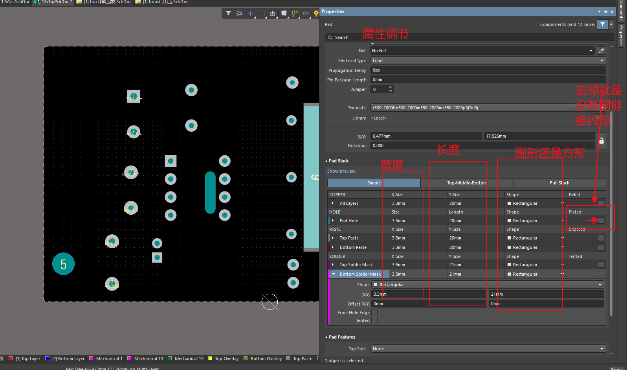Image resolution: width=627 pixels, height=370 pixels.
Task: Open the Electrical Type dropdown
Action: coord(601,61)
